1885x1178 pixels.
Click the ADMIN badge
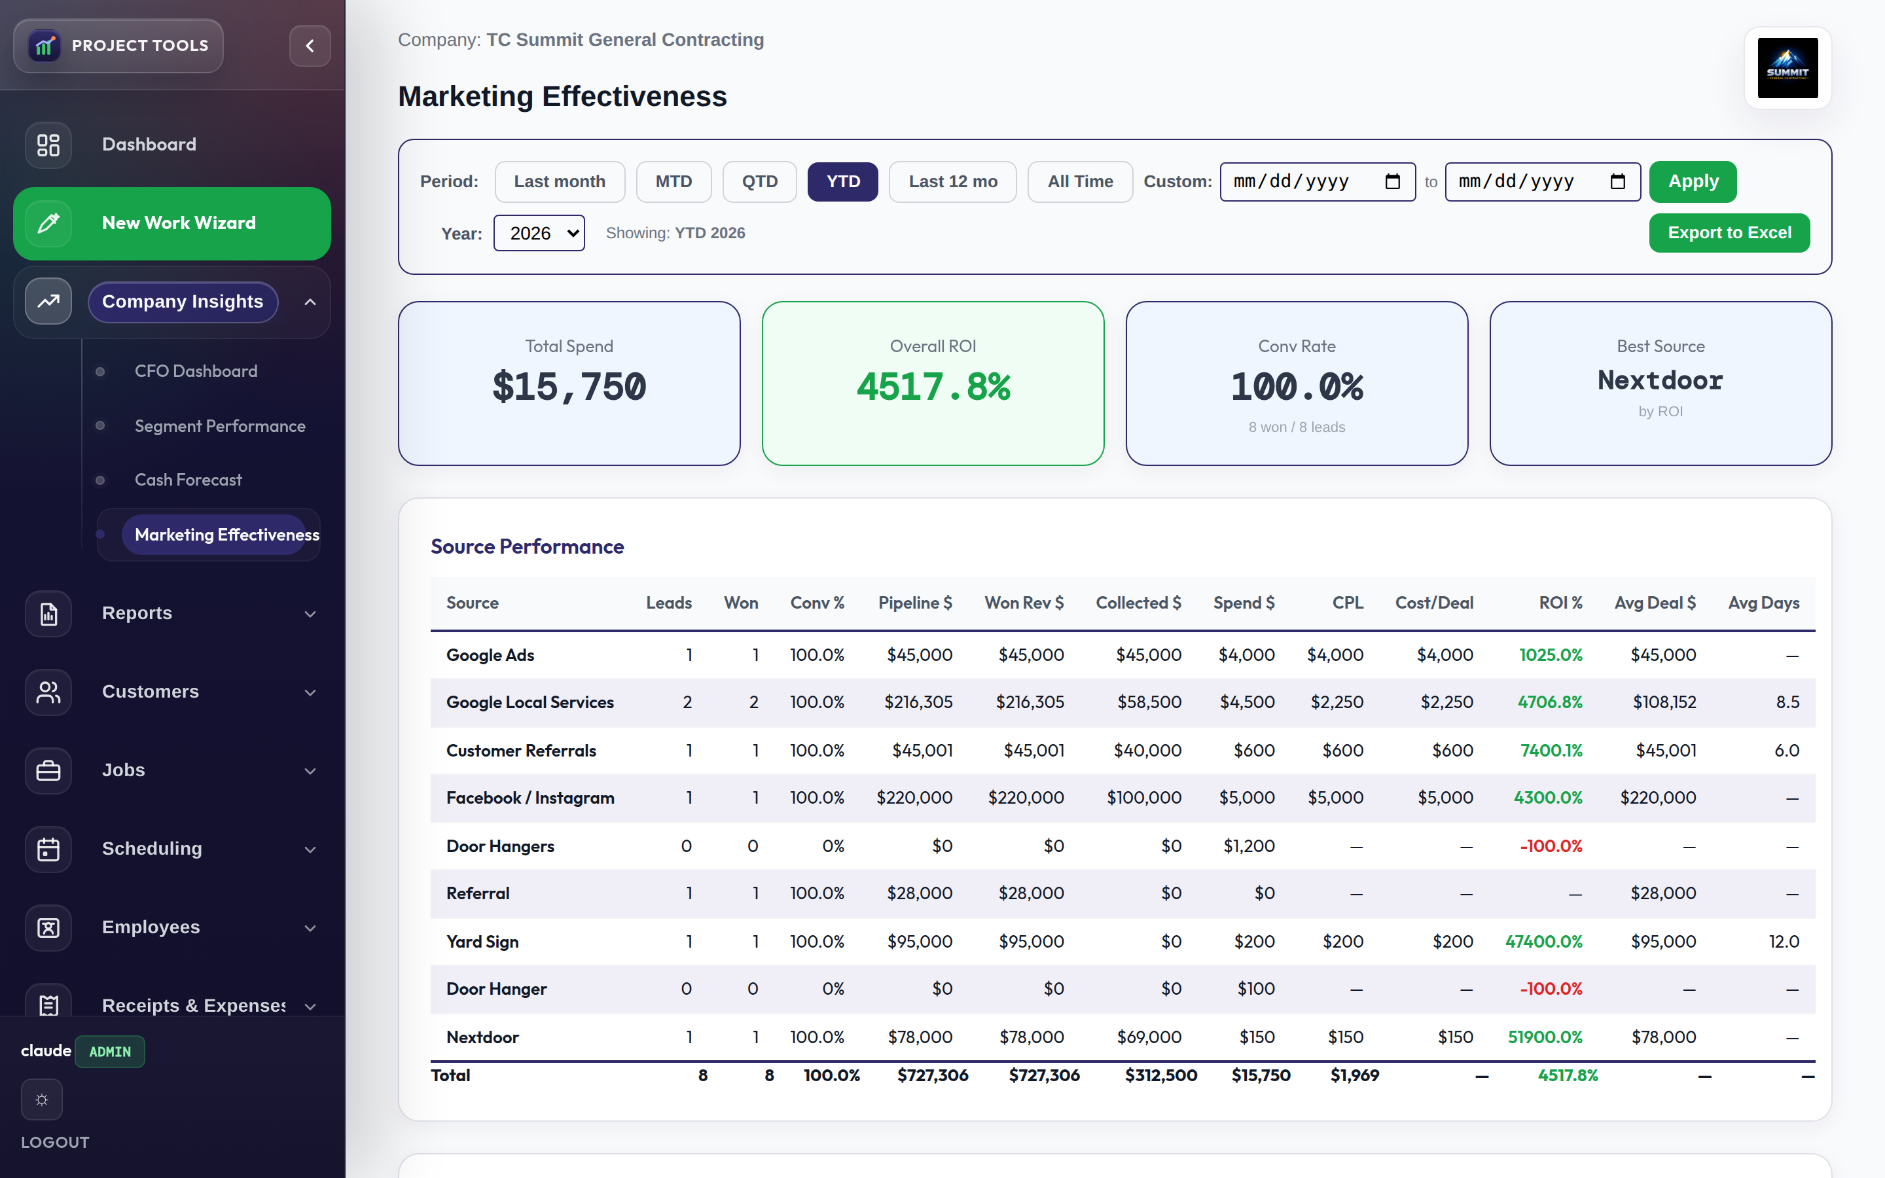[110, 1052]
